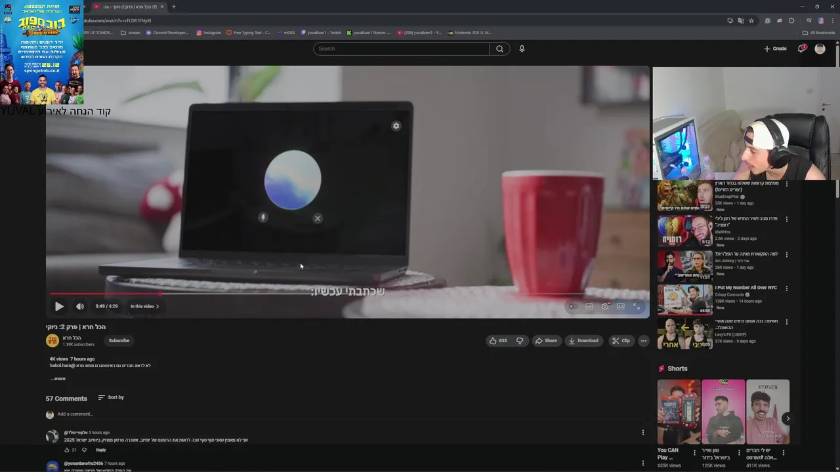Open the channel avatar beside the Subscribe button
The image size is (840, 472).
click(52, 340)
